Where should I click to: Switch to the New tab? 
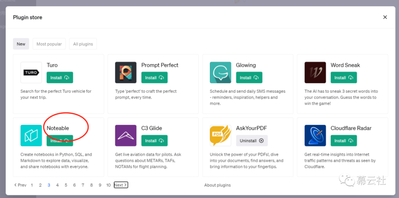click(x=21, y=44)
